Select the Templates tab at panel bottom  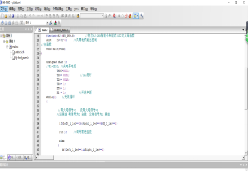click(28, 158)
